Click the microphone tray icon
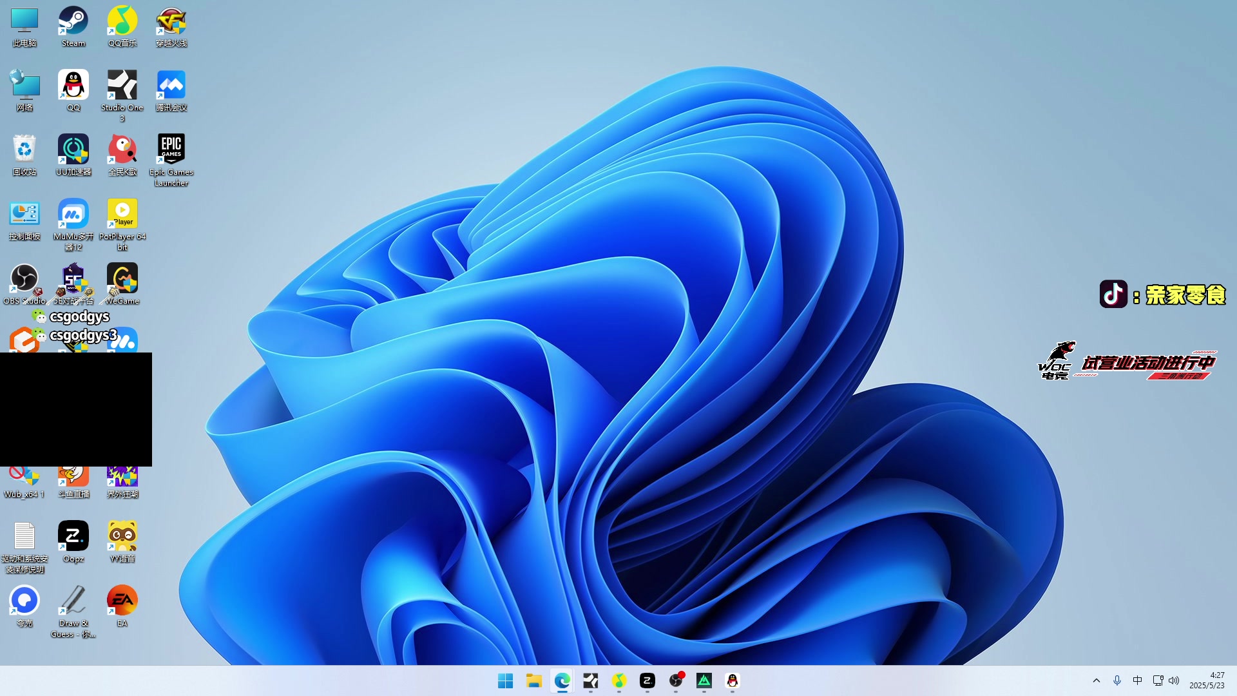Image resolution: width=1237 pixels, height=696 pixels. tap(1117, 681)
